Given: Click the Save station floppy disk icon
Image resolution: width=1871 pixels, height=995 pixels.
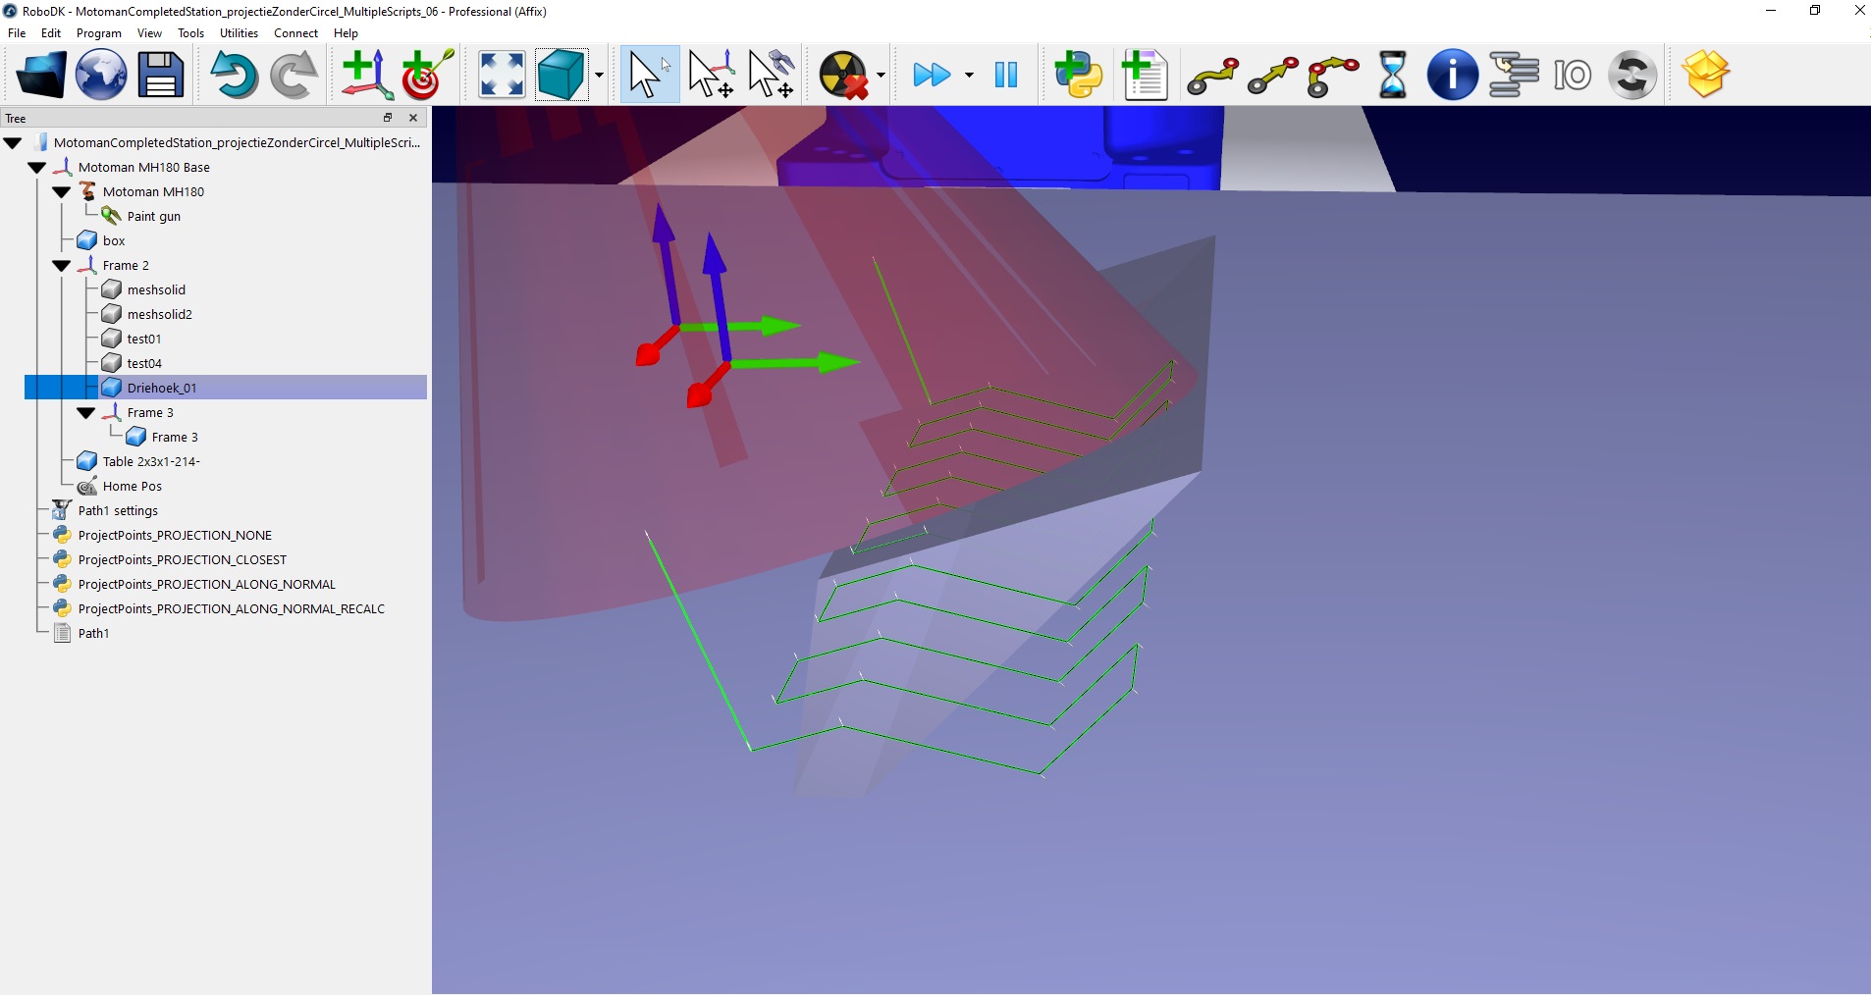Looking at the screenshot, I should point(160,75).
